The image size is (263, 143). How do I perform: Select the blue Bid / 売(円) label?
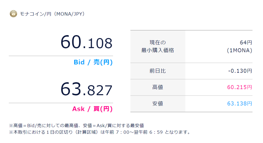tap(93, 62)
